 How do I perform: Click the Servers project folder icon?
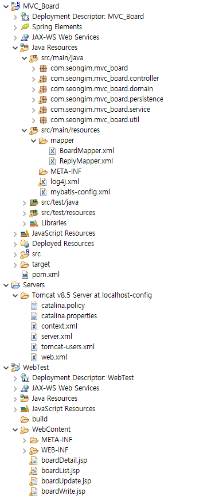15,285
